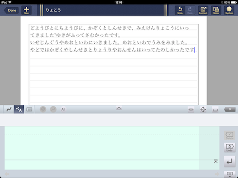Click line starting てきました
The image size is (238, 178).
pyautogui.click(x=75, y=35)
